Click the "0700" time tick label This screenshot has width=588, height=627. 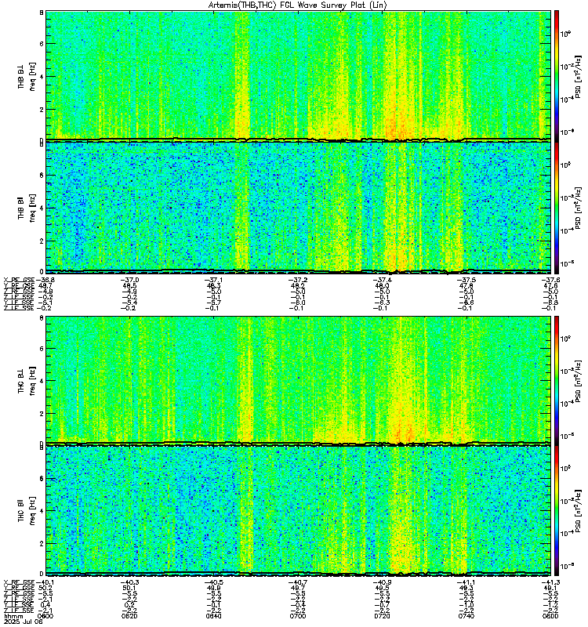pos(298,616)
